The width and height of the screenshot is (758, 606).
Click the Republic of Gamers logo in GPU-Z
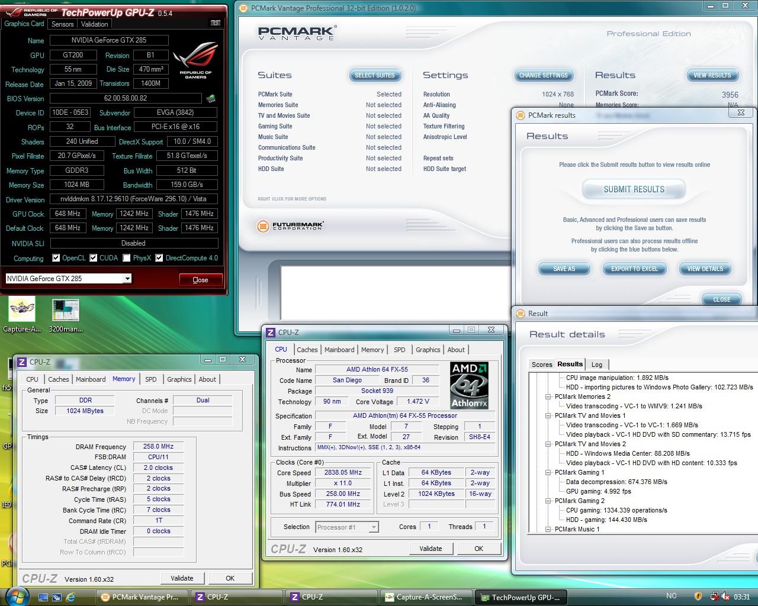pyautogui.click(x=195, y=59)
